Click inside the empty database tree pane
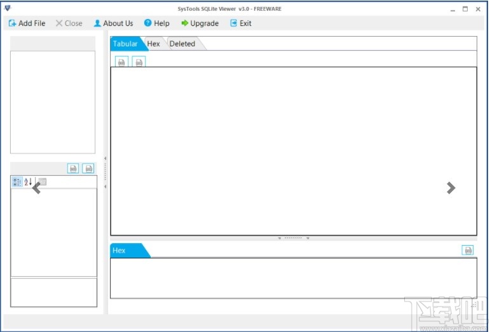 53,102
